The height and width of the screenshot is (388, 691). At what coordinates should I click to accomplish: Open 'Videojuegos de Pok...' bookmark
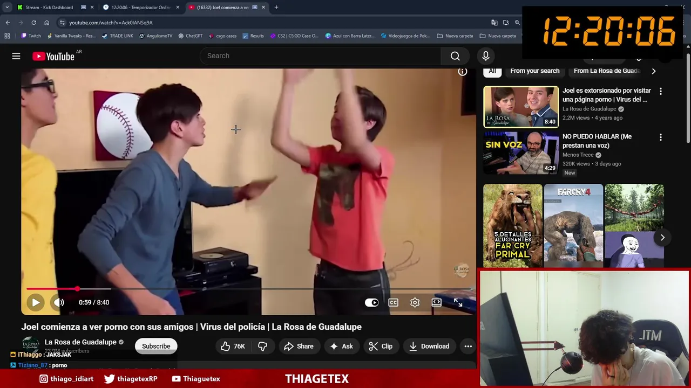pos(405,36)
